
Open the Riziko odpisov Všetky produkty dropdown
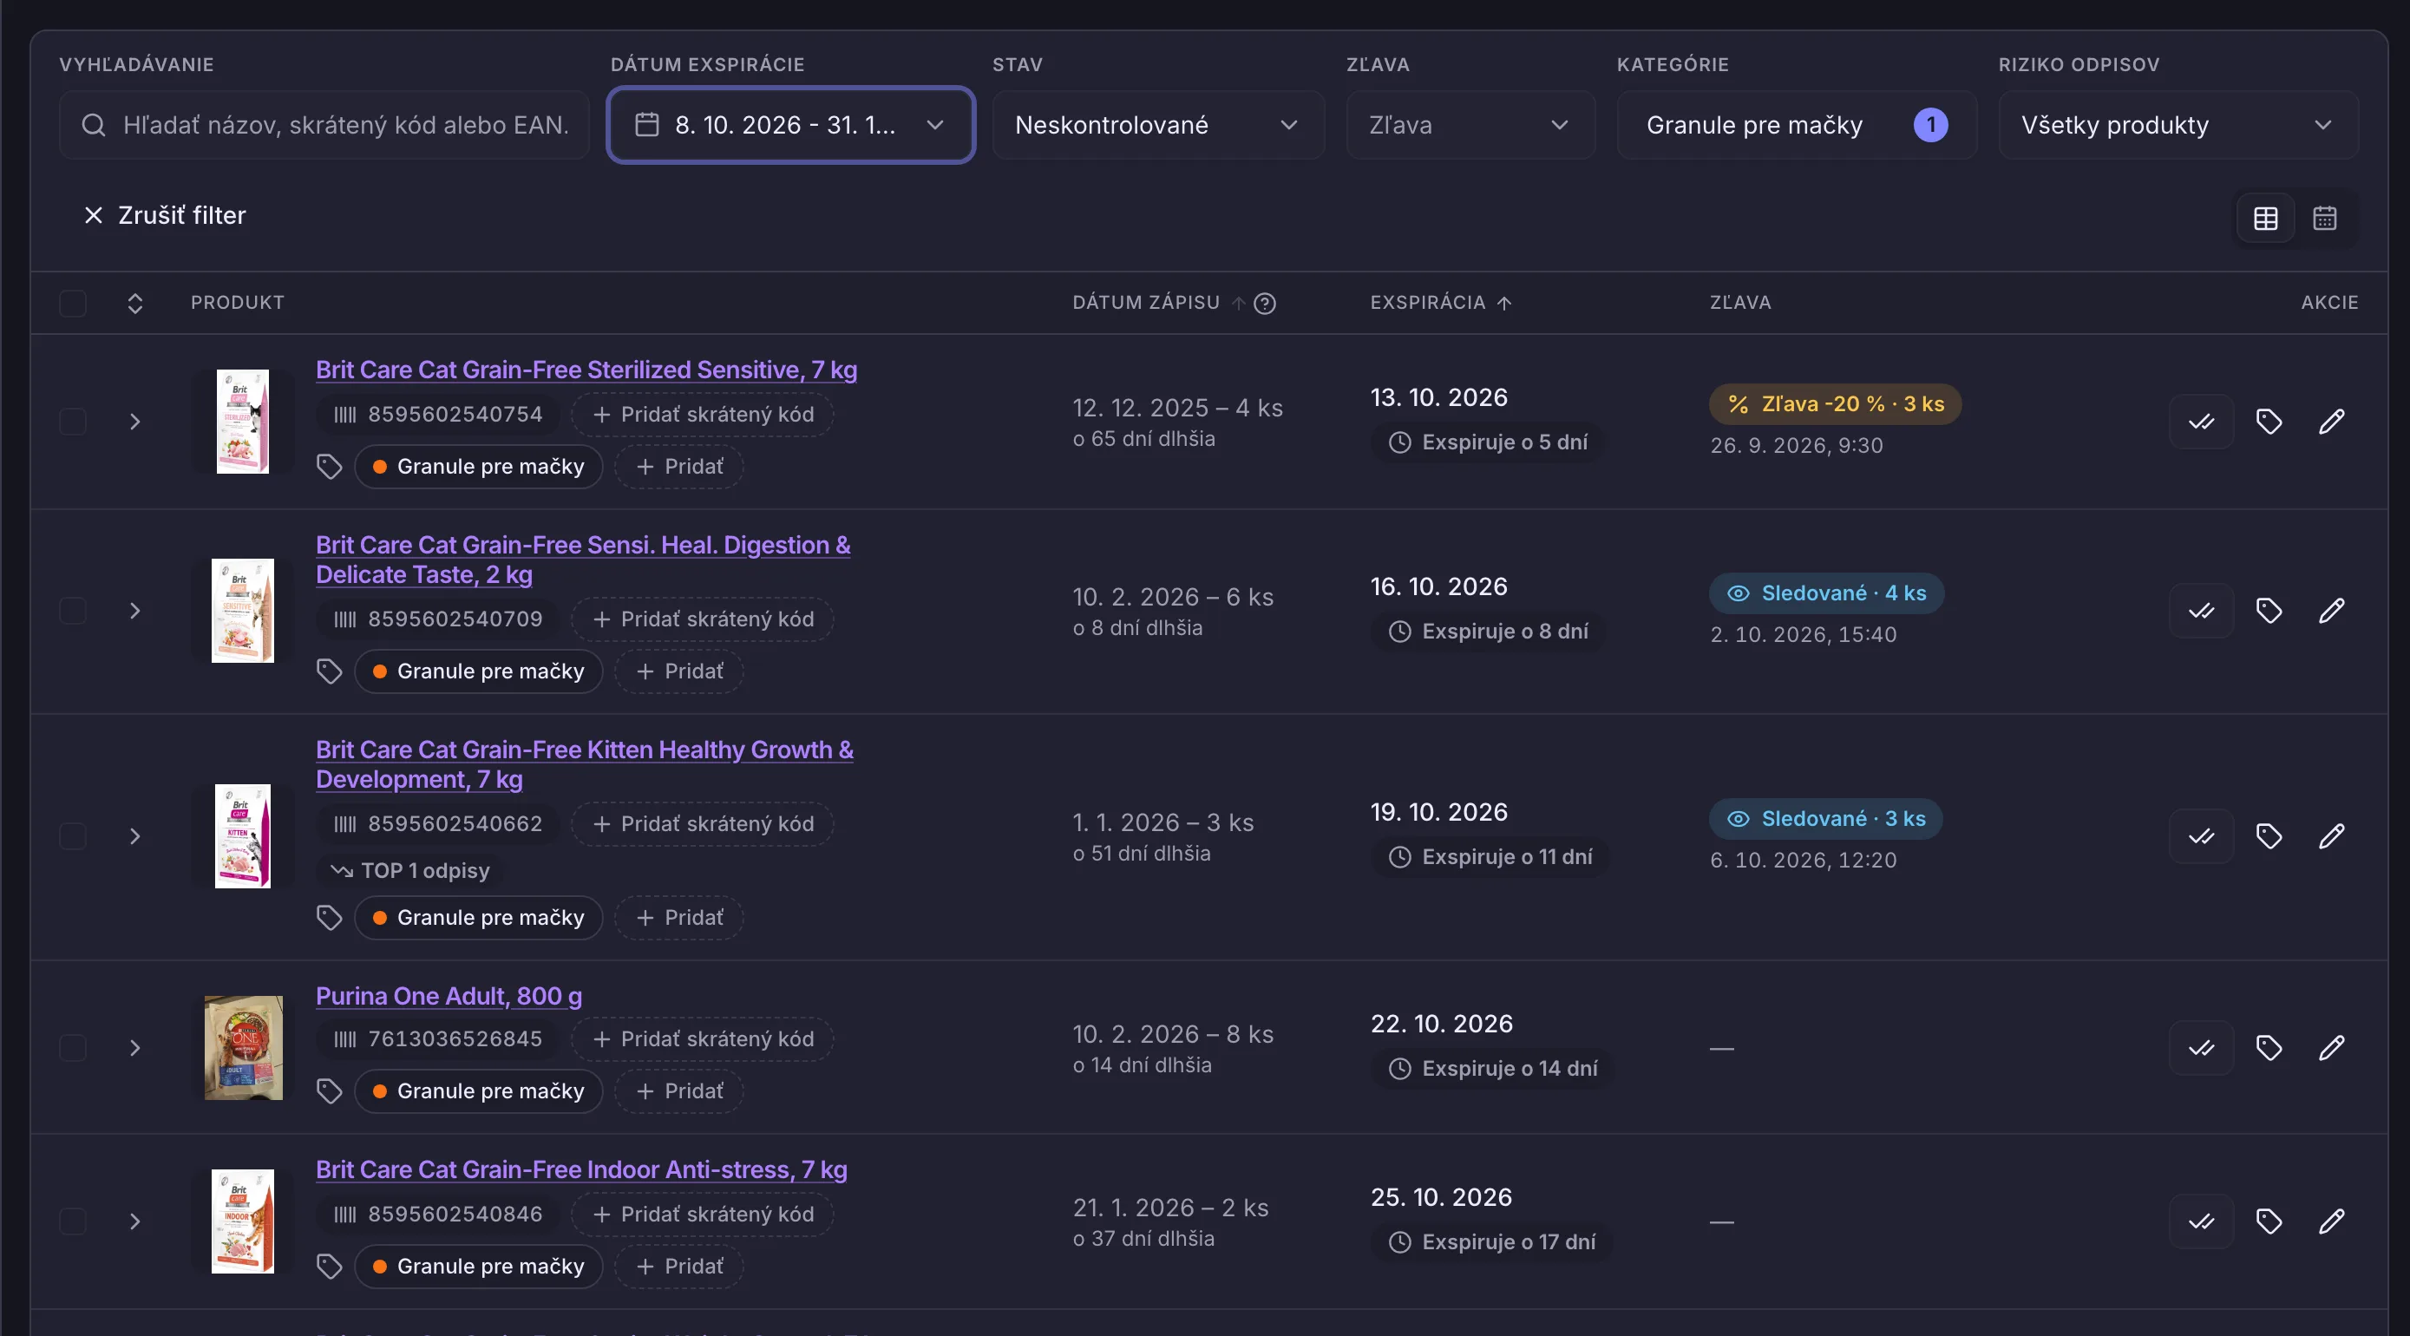click(x=2178, y=124)
